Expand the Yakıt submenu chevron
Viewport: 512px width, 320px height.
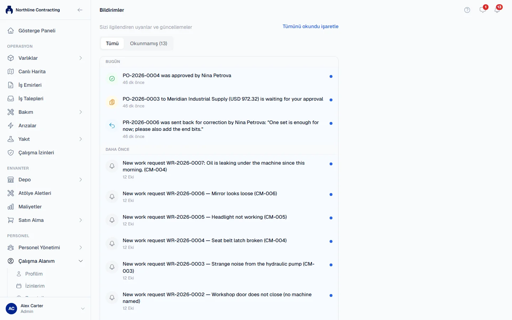(81, 139)
